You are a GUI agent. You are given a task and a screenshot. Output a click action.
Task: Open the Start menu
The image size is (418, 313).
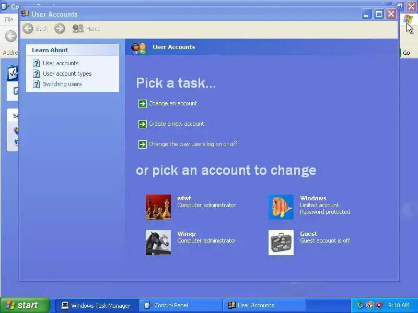[x=25, y=305]
